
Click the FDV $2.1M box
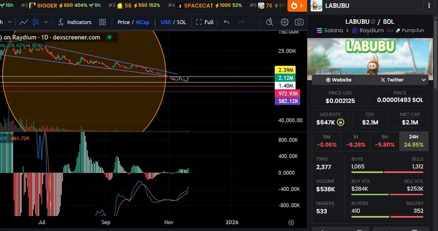(370, 119)
